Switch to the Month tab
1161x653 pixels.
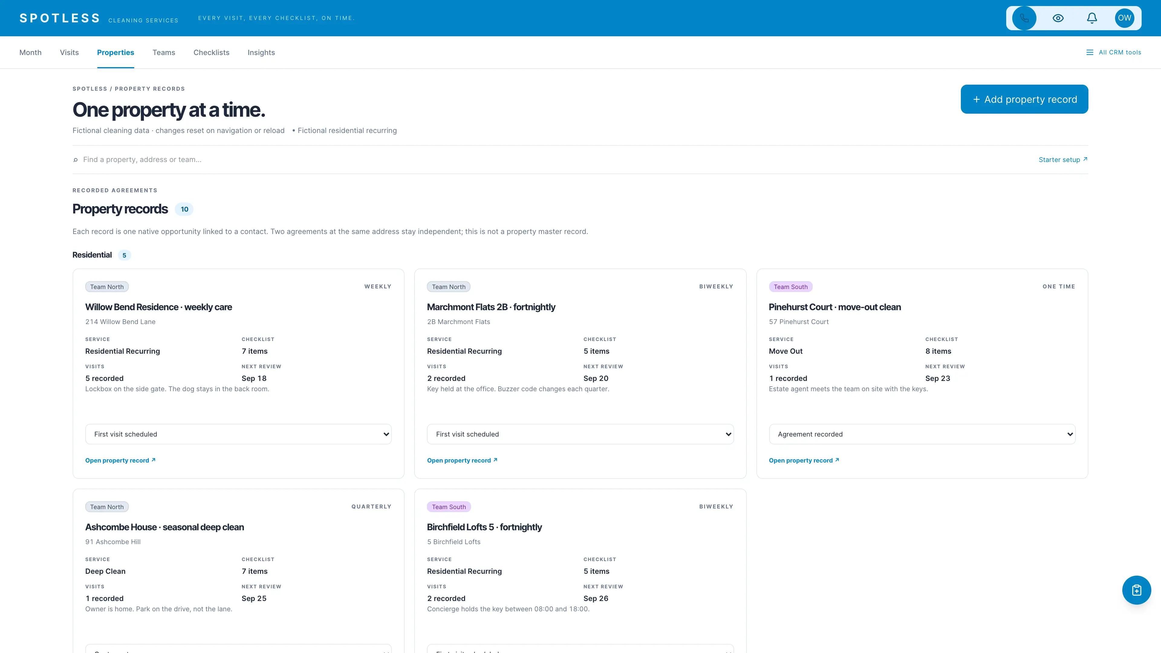(x=30, y=52)
